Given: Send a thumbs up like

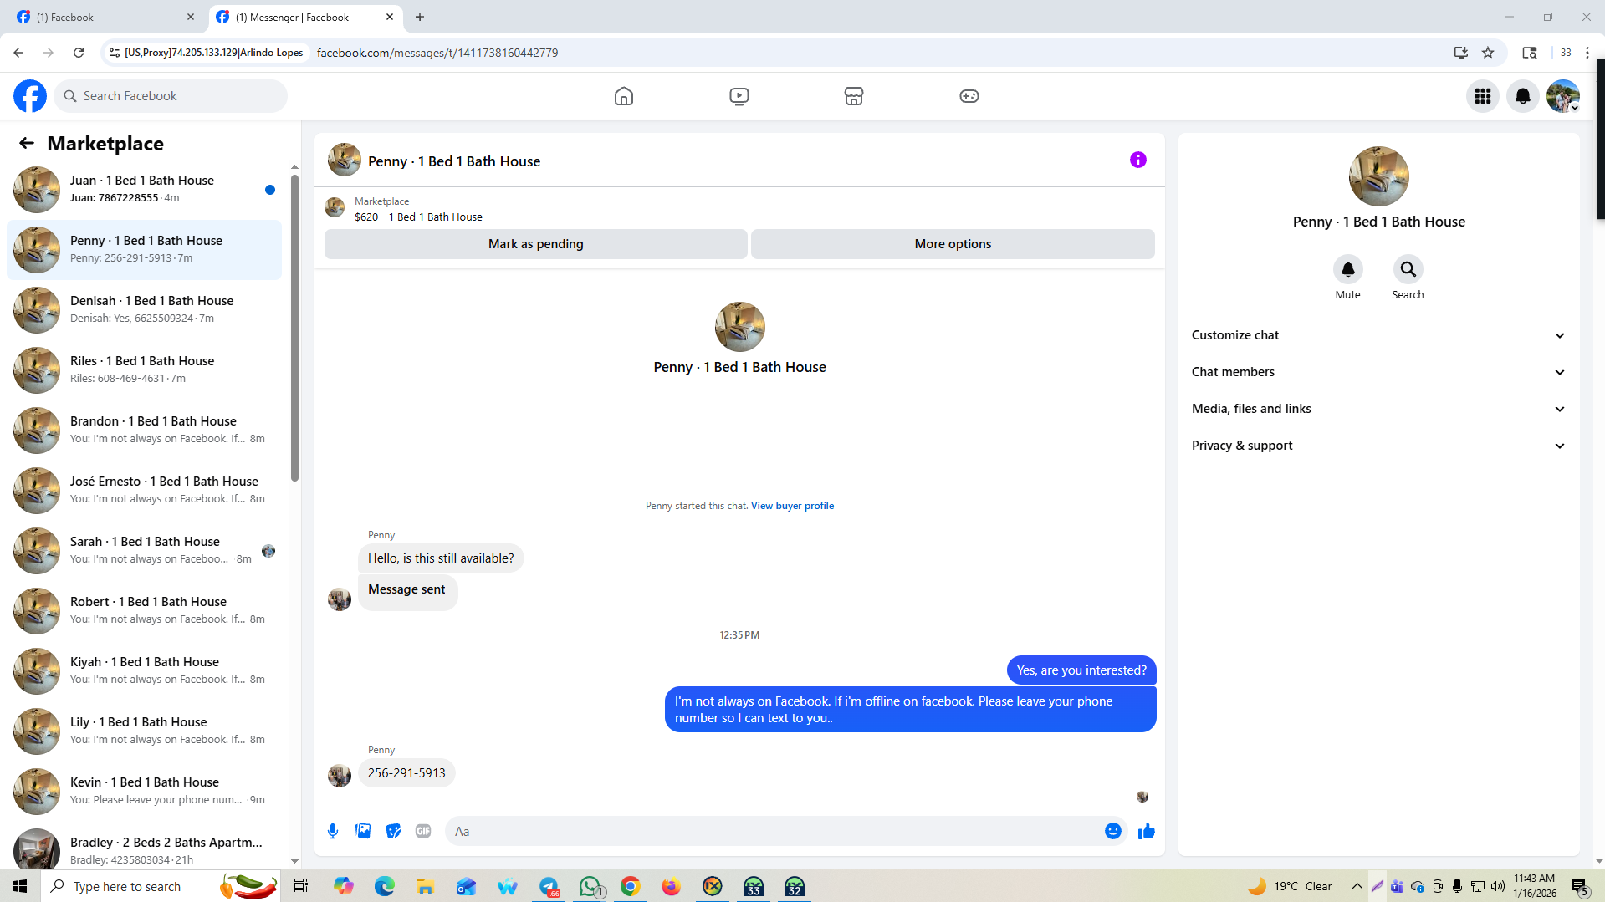Looking at the screenshot, I should click(1147, 831).
